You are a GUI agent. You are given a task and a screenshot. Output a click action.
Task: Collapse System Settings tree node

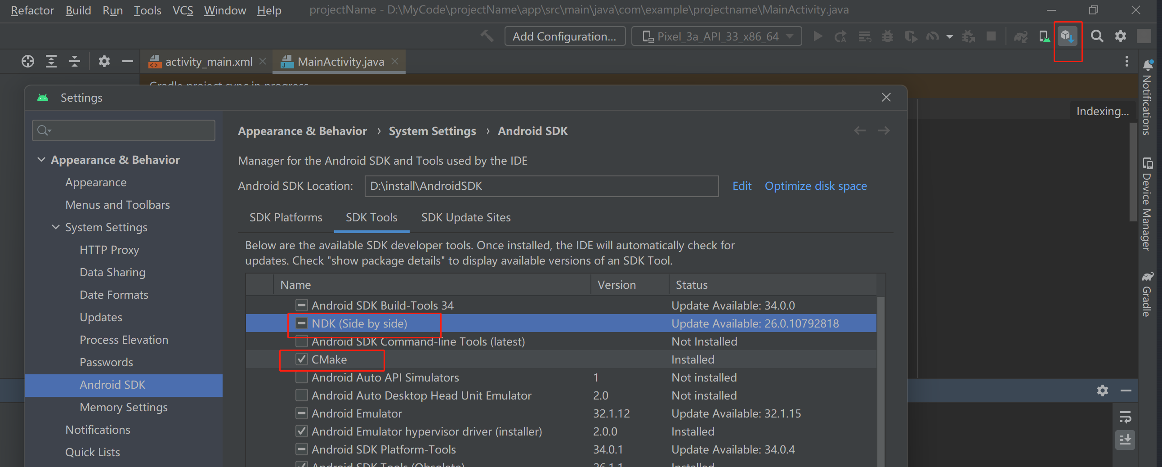point(55,227)
